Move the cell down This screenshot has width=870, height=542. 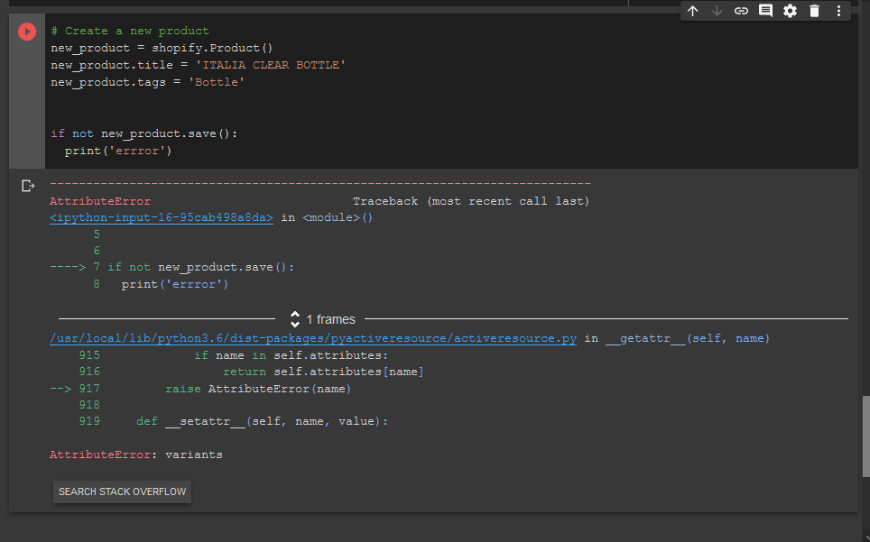(x=717, y=11)
